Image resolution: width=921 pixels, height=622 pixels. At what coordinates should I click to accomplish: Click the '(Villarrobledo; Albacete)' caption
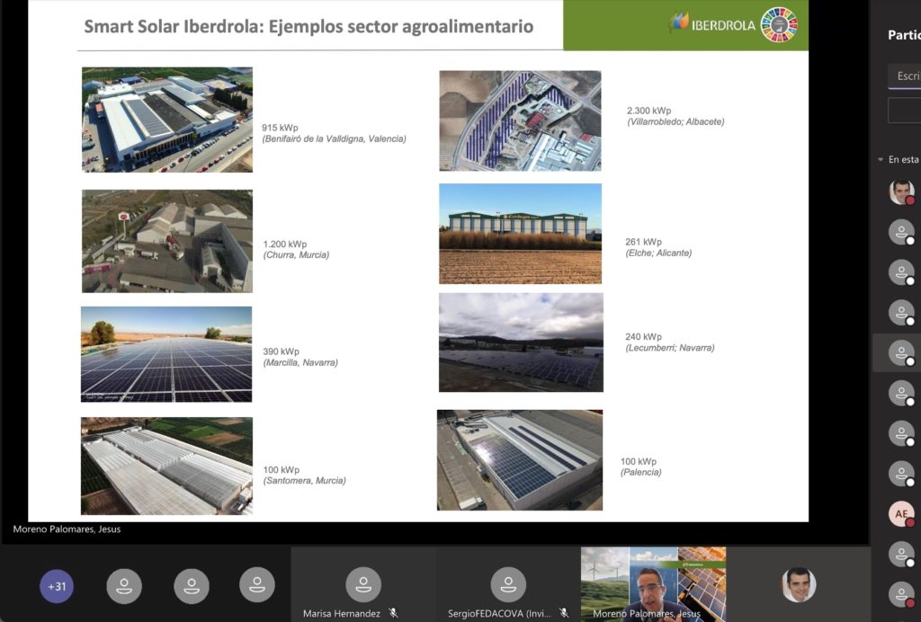click(675, 121)
